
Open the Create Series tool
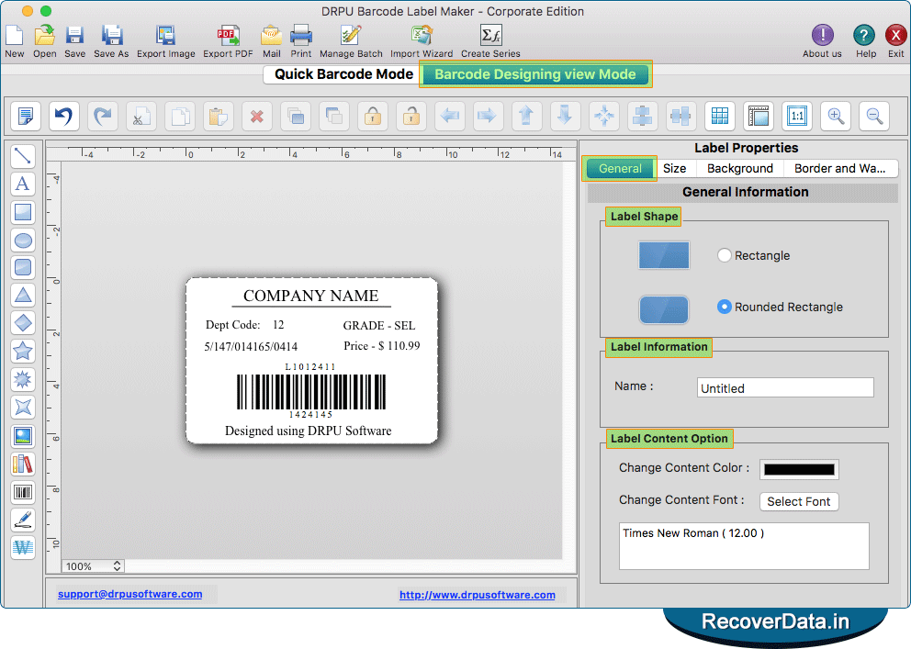pos(490,41)
